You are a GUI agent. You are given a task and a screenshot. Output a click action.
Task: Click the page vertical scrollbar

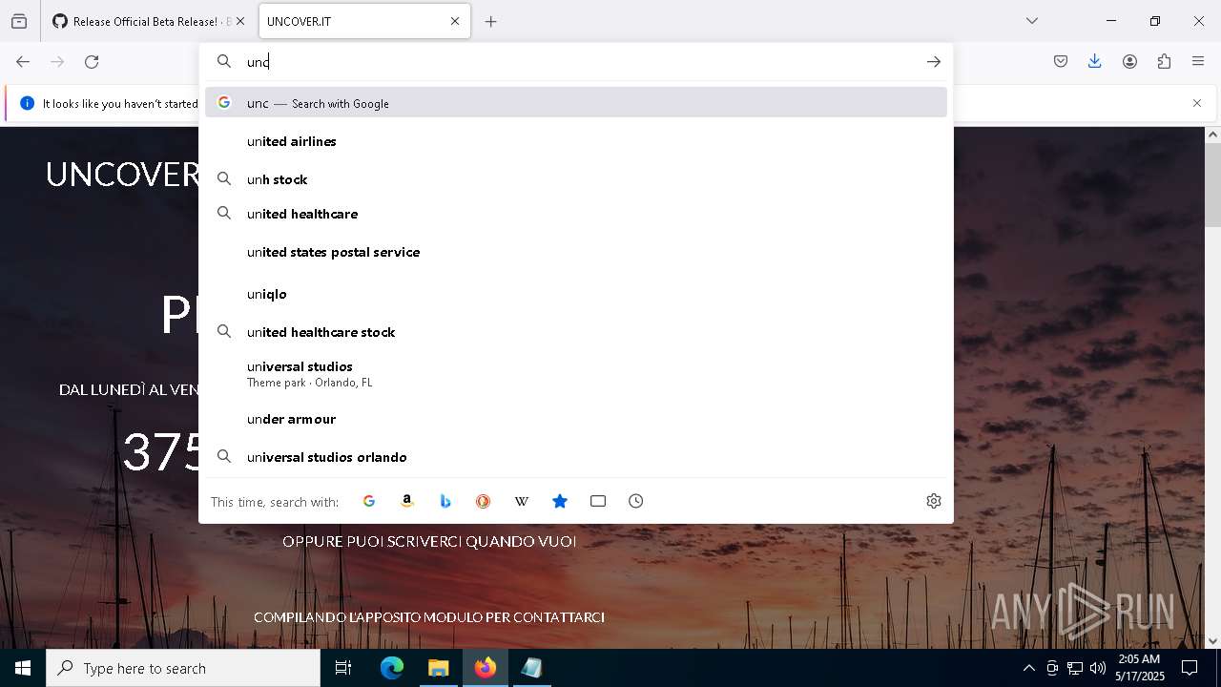[1212, 187]
